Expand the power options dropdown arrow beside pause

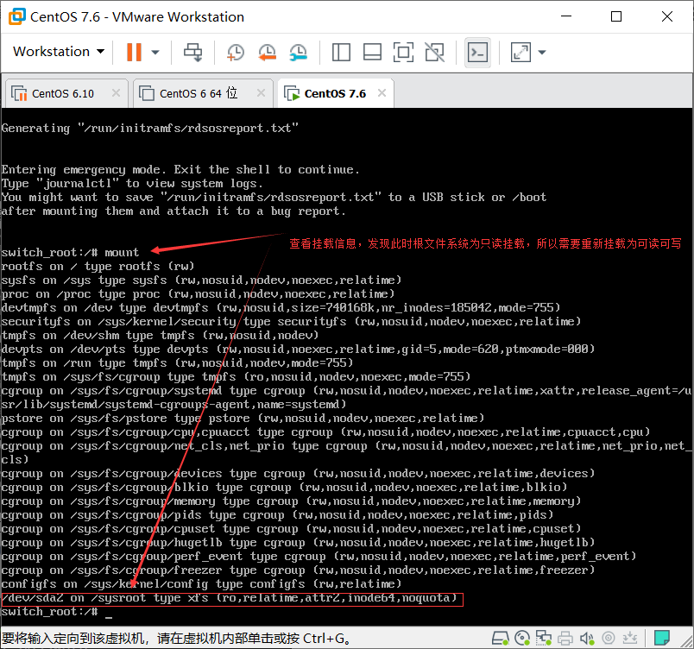(155, 52)
